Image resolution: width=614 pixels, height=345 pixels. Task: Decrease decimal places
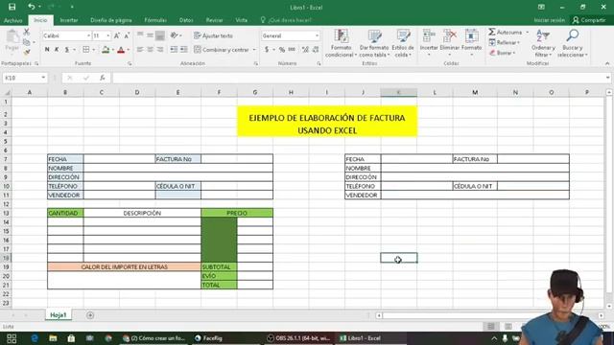(x=316, y=50)
